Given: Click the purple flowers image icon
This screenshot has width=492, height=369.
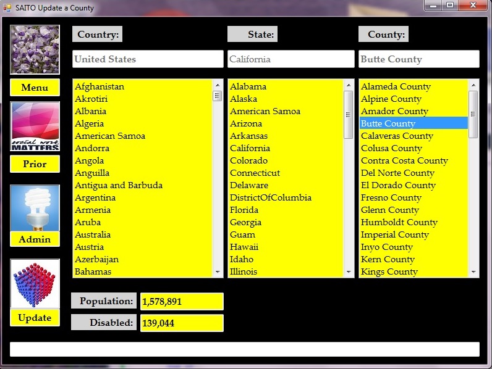Looking at the screenshot, I should (x=35, y=49).
